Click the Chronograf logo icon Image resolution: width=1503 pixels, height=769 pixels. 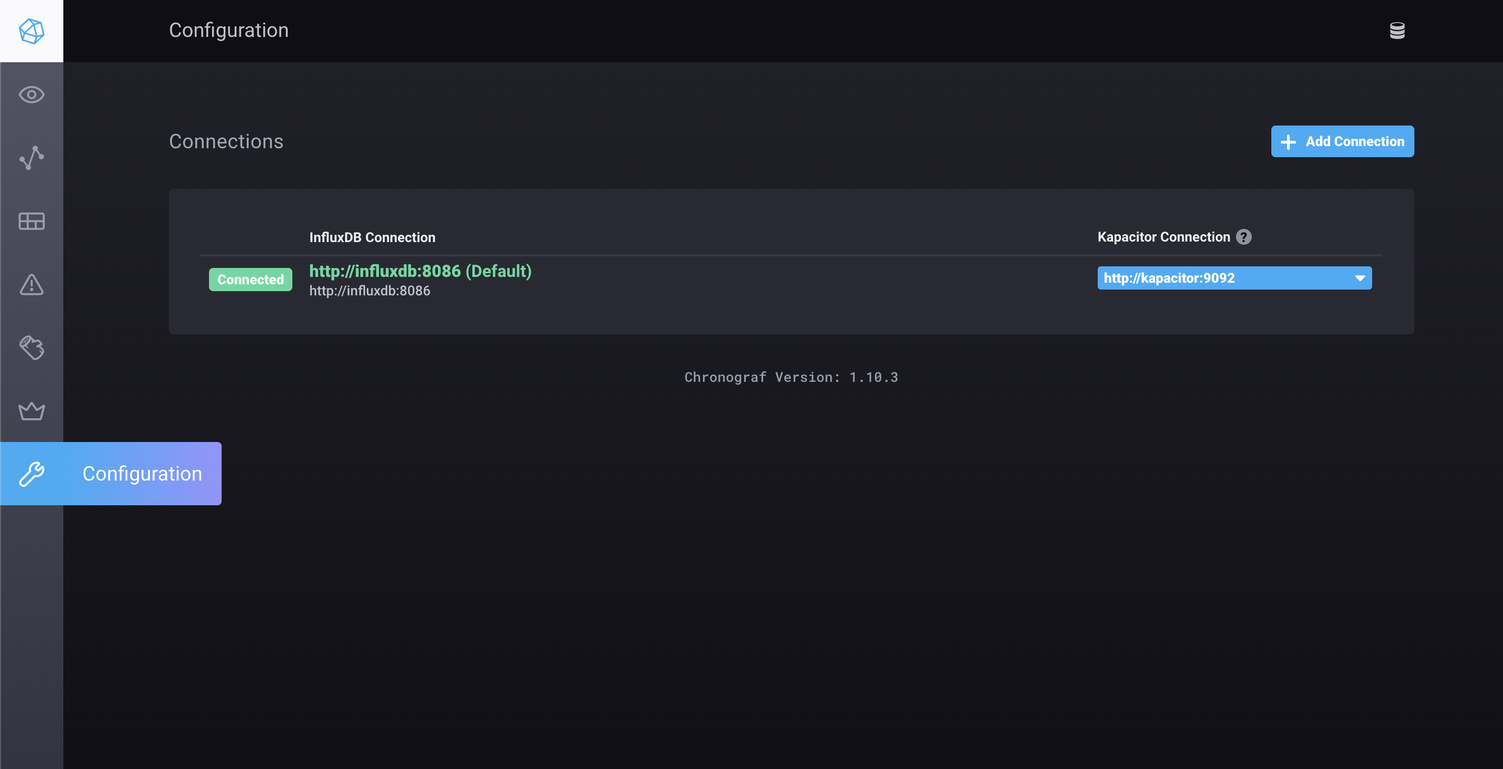pos(32,31)
